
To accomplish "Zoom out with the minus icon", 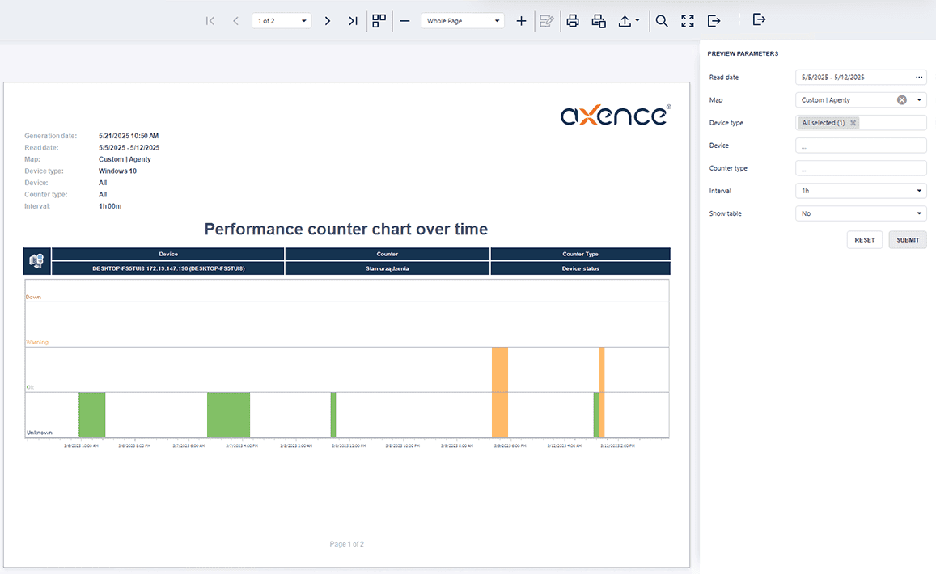I will [x=404, y=21].
